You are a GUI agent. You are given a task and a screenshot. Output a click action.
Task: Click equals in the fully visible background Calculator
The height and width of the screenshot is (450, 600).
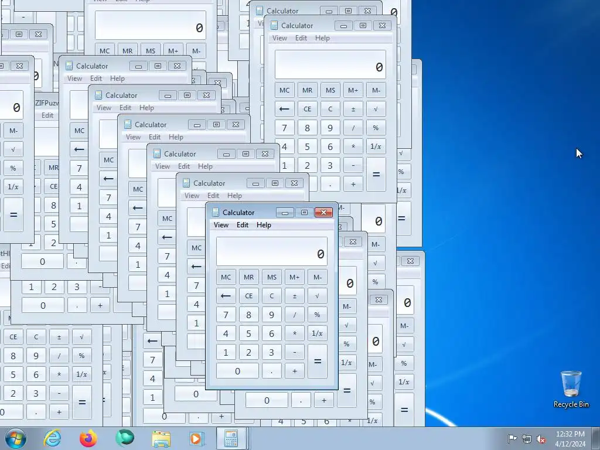(376, 175)
